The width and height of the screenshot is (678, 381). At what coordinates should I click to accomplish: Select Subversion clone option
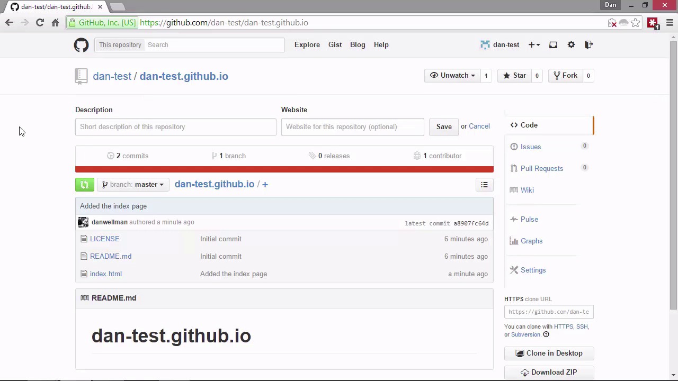525,335
